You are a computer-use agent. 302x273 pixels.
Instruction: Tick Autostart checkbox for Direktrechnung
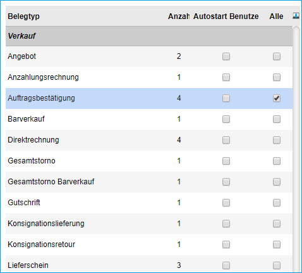(x=226, y=140)
